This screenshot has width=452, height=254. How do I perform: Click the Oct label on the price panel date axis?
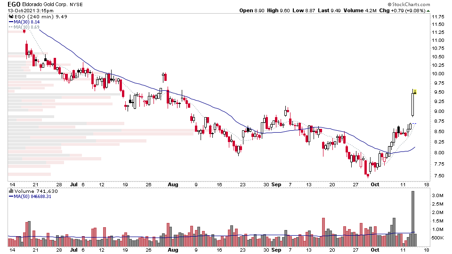pos(375,184)
